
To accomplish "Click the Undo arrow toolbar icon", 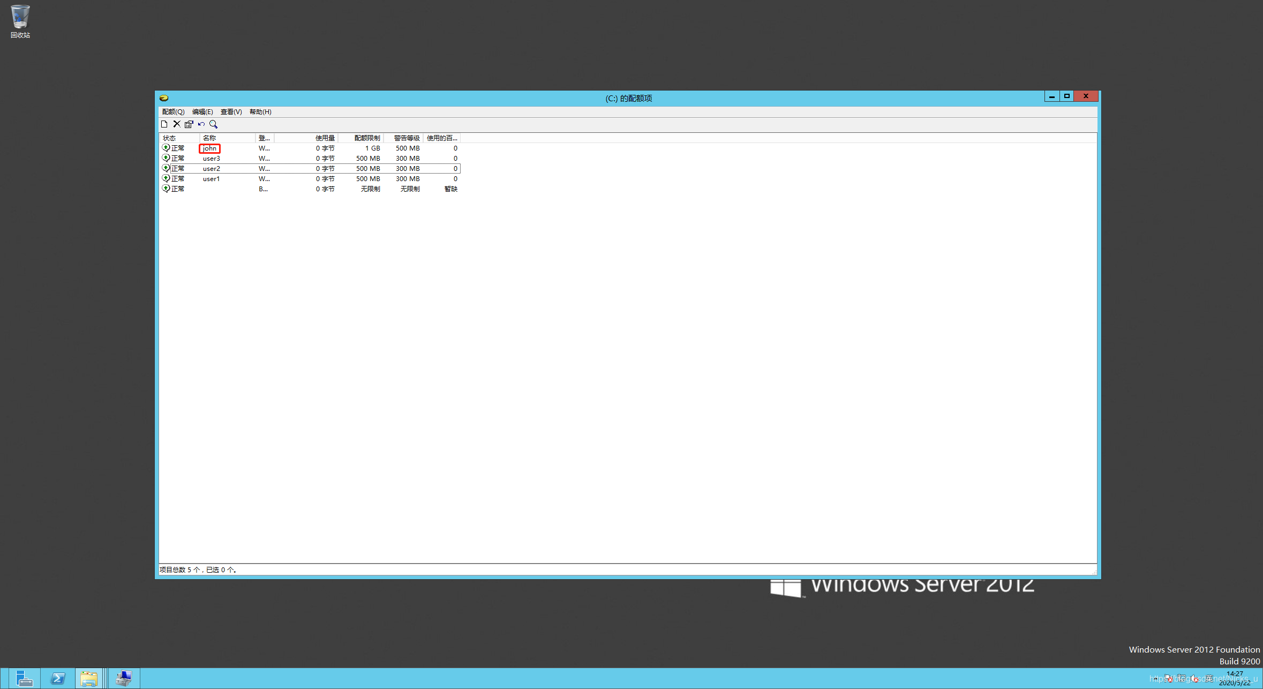I will click(x=201, y=124).
